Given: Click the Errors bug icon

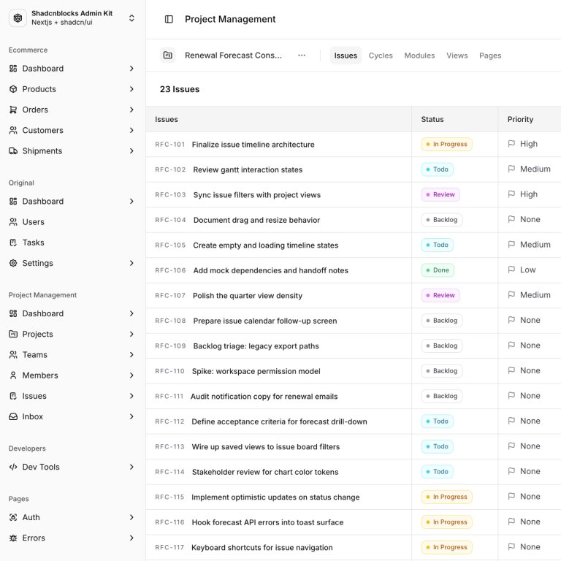Looking at the screenshot, I should [x=13, y=538].
